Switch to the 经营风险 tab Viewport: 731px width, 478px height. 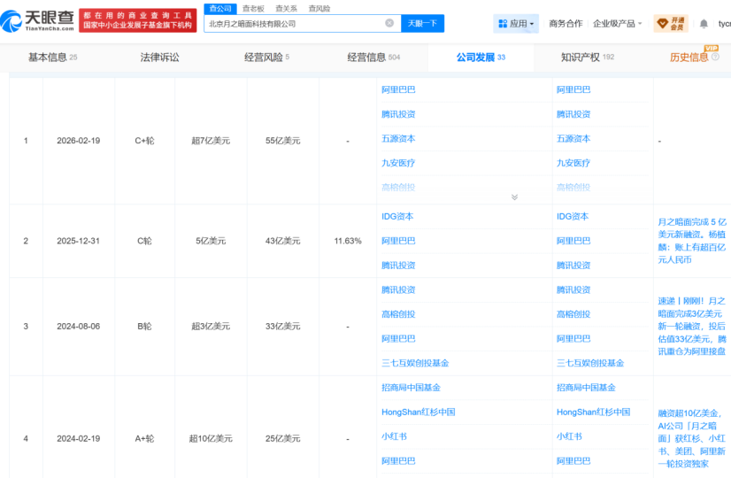tap(266, 58)
